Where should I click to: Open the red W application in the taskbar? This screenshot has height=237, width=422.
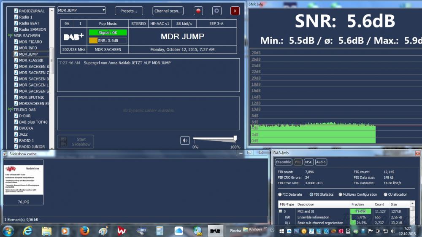(122, 231)
